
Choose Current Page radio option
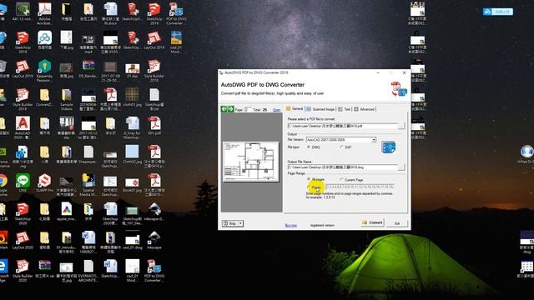coord(341,180)
